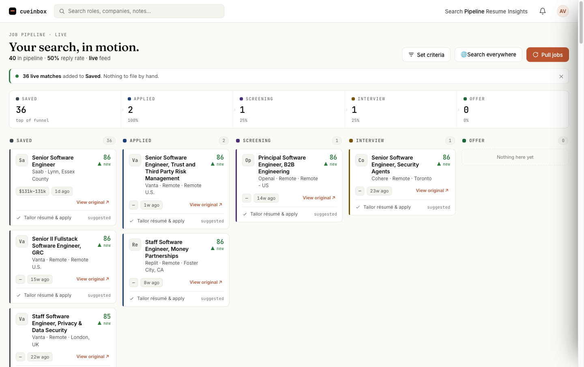Image resolution: width=584 pixels, height=367 pixels.
Task: Click the search magnifier icon
Action: [x=62, y=11]
